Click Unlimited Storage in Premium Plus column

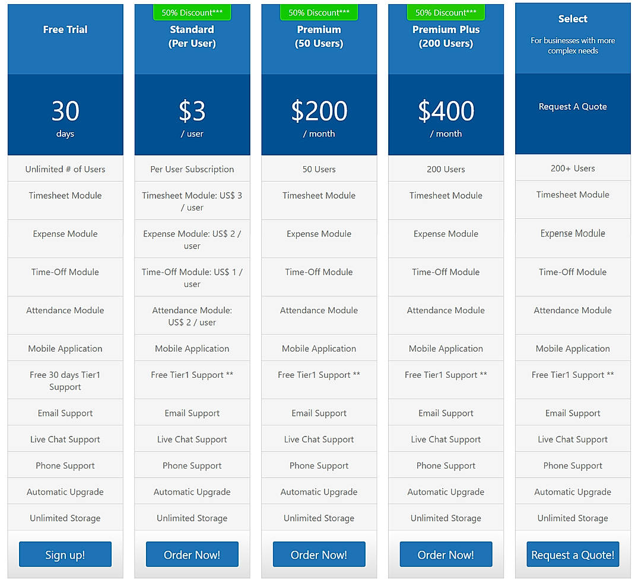coord(446,518)
